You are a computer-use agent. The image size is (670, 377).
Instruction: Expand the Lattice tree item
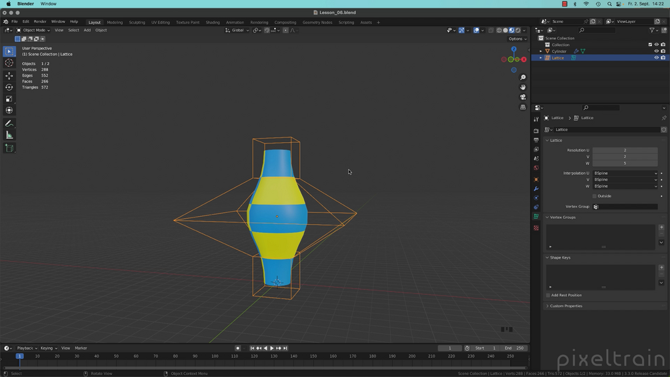click(541, 57)
